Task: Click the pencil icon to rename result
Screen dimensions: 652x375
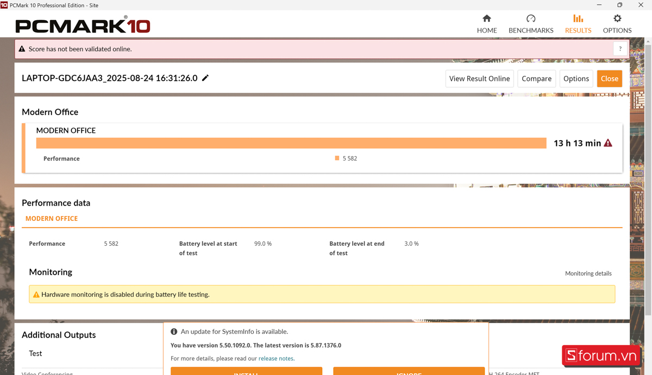Action: [205, 78]
